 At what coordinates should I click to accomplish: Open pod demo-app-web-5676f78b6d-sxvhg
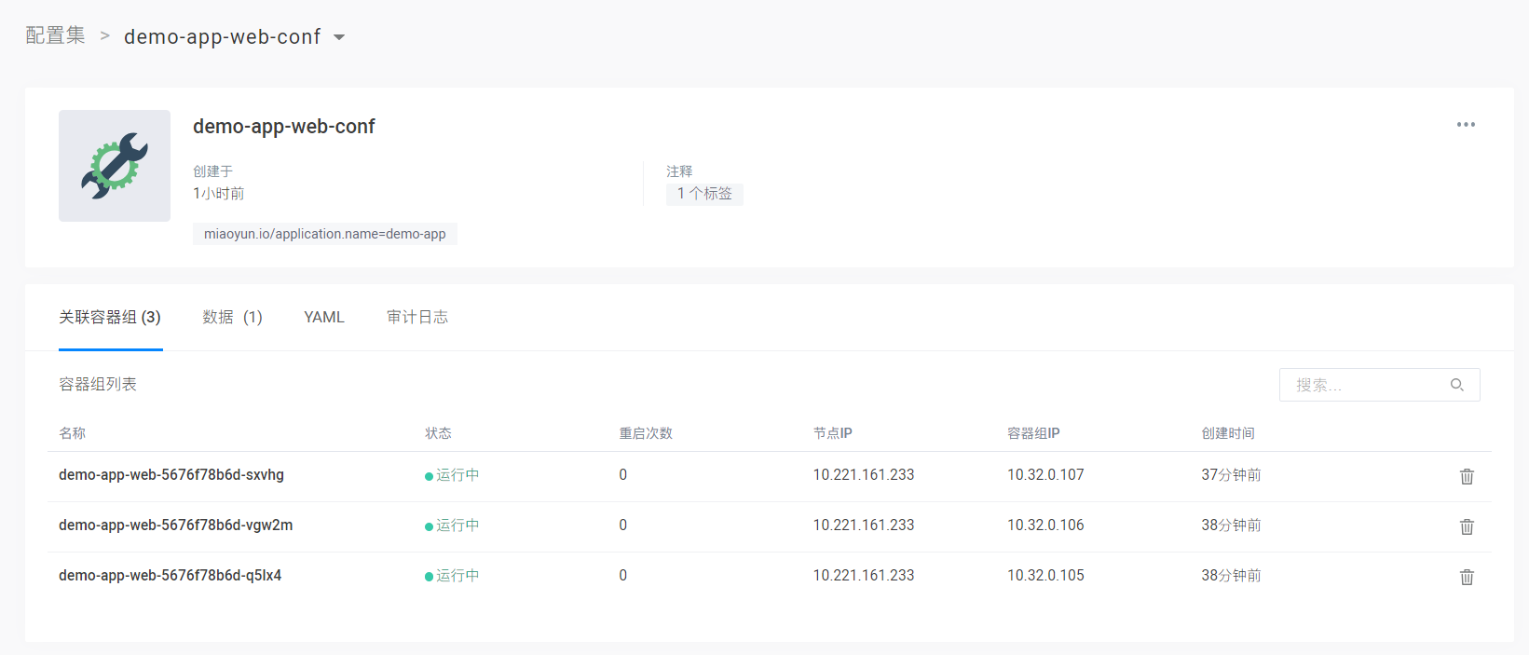tap(171, 475)
